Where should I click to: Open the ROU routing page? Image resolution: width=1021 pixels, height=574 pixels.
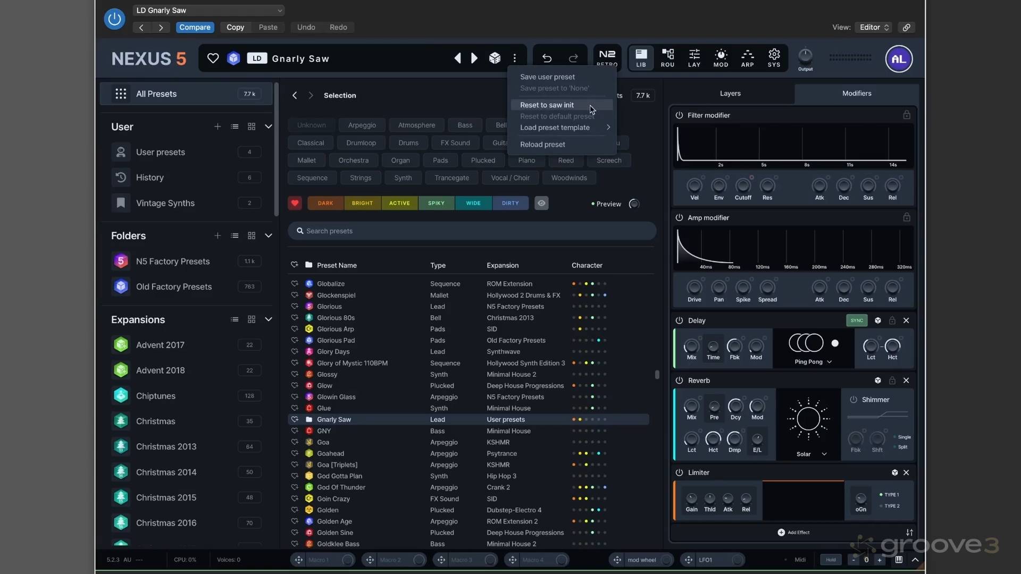pos(667,58)
